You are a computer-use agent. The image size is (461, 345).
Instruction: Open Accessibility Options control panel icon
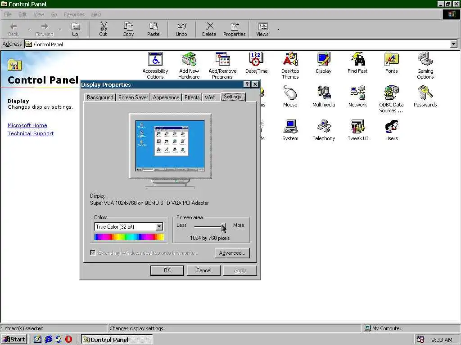tap(155, 66)
